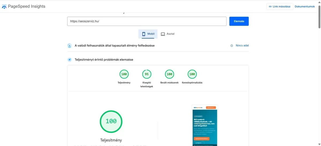Click the info icon beside Nincs adat

click(232, 46)
